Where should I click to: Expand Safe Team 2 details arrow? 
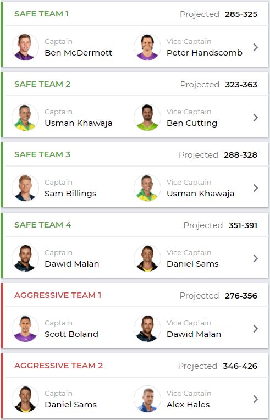tap(256, 118)
